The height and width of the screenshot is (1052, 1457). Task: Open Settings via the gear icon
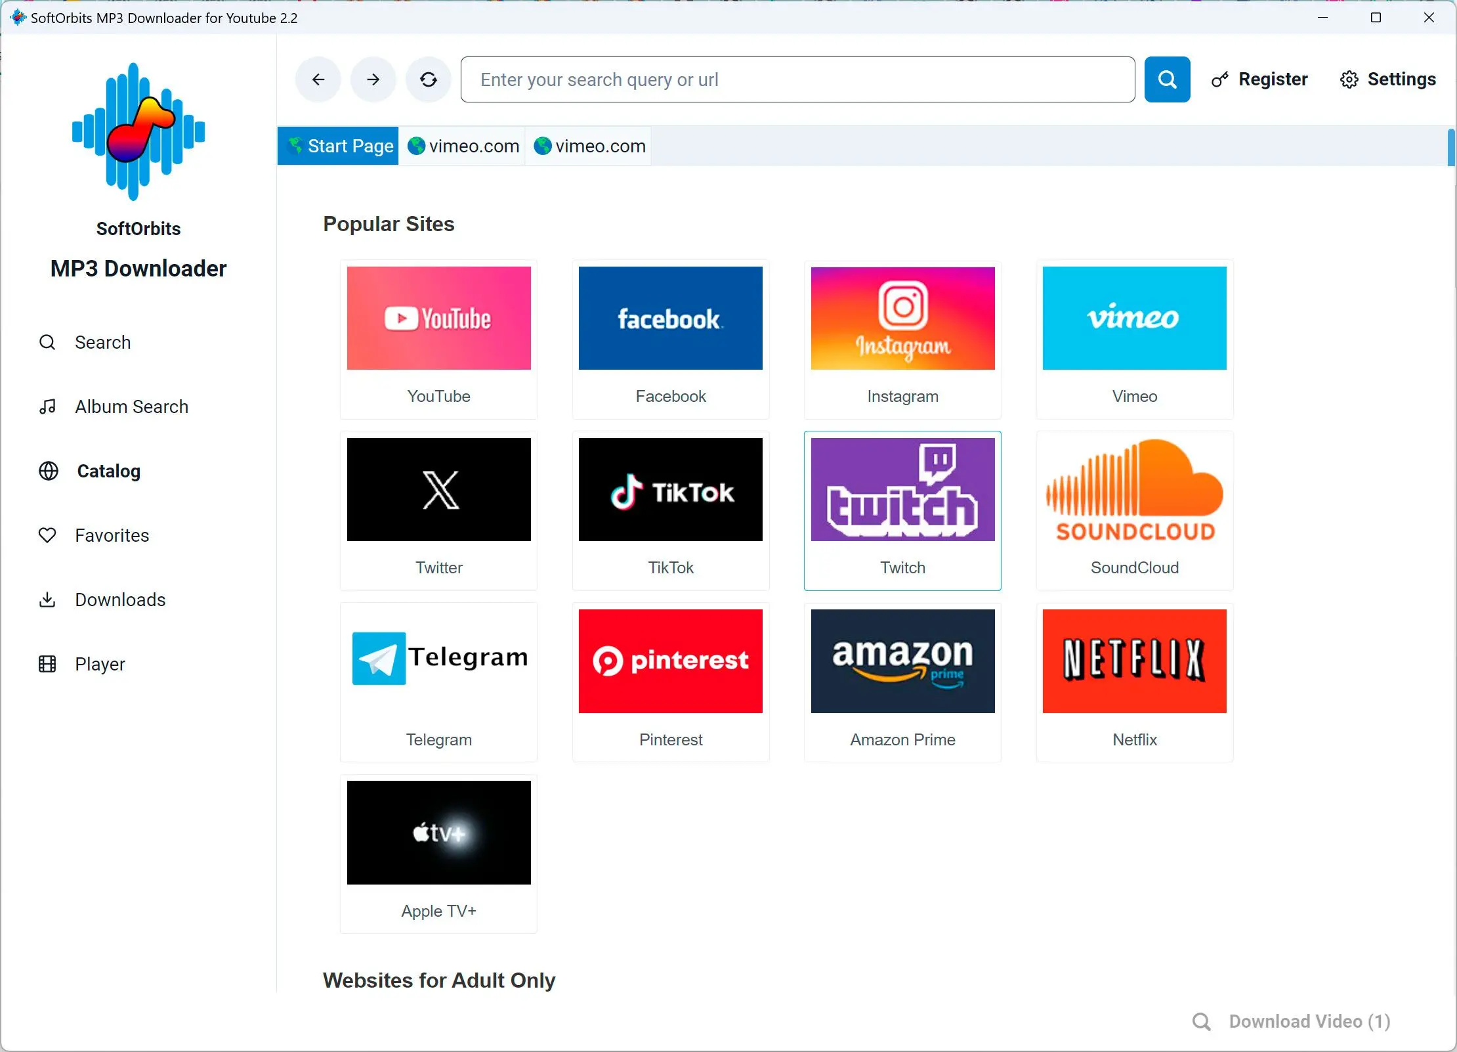1349,79
